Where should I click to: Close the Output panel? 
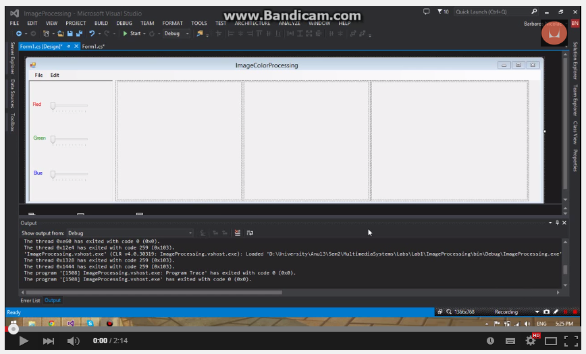click(564, 223)
